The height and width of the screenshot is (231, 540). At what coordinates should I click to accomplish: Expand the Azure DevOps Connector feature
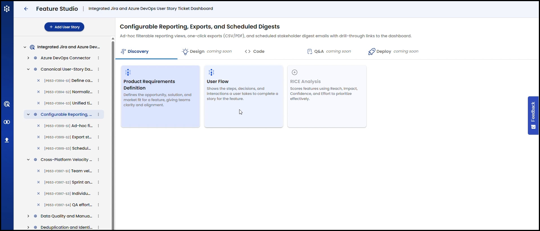[x=28, y=58]
